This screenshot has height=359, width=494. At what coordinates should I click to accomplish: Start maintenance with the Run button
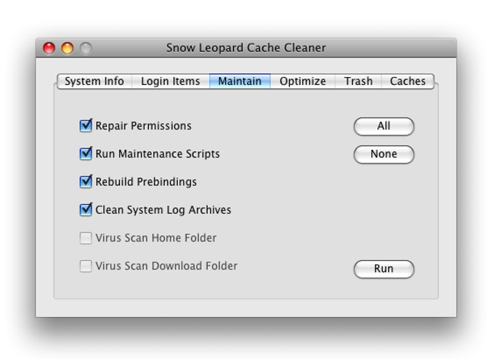pos(384,269)
